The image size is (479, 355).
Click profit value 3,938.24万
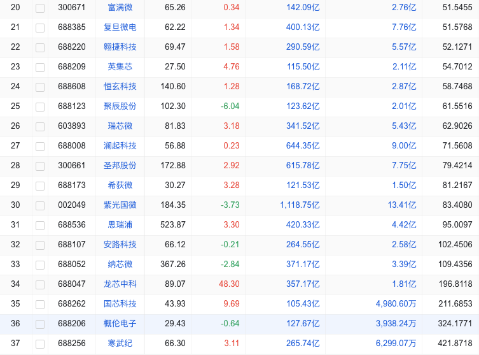point(396,323)
